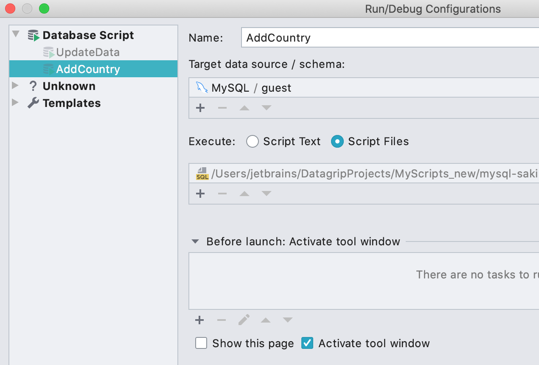
Task: Edit the before launch task
Action: tap(244, 320)
